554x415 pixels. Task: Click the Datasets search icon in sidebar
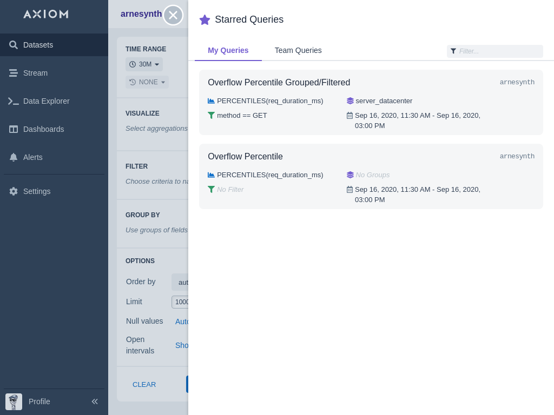pyautogui.click(x=14, y=45)
